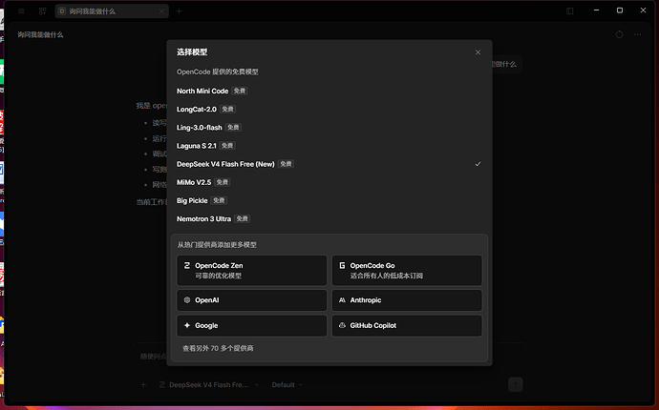Open the Default agent dropdown
This screenshot has height=410, width=659.
[287, 385]
